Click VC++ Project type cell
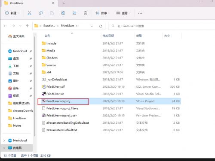 point(145,101)
